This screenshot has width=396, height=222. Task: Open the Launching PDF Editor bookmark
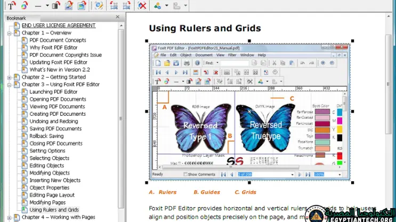pos(53,92)
